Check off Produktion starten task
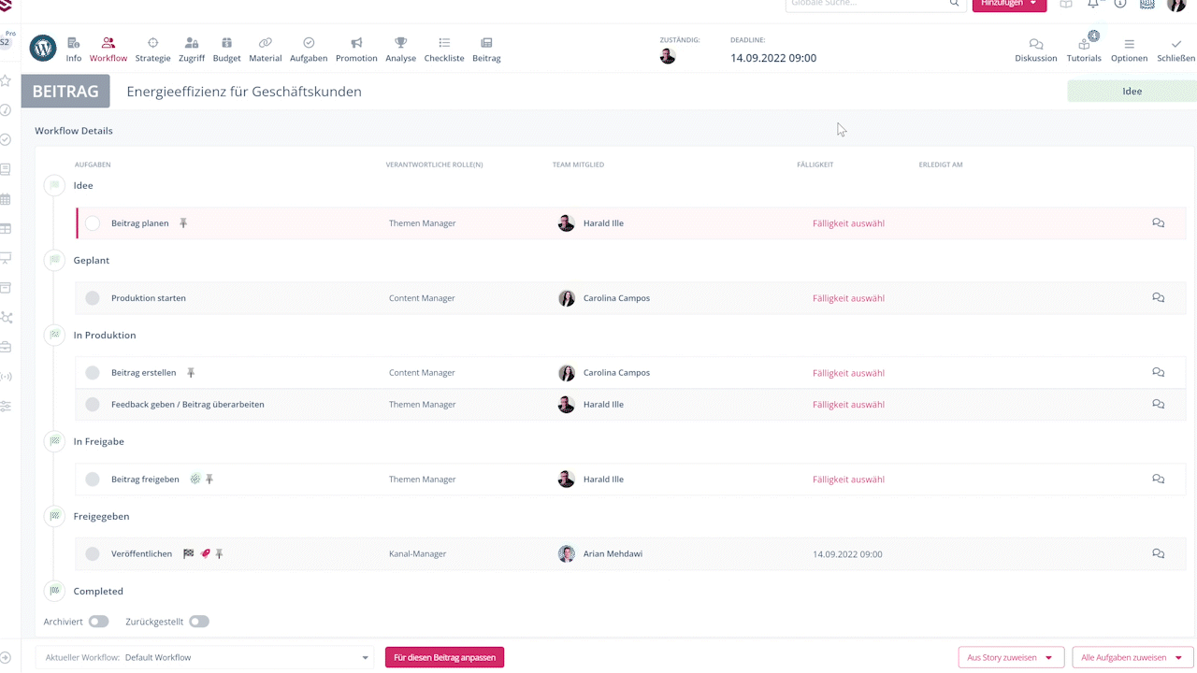This screenshot has width=1197, height=673. click(x=93, y=298)
